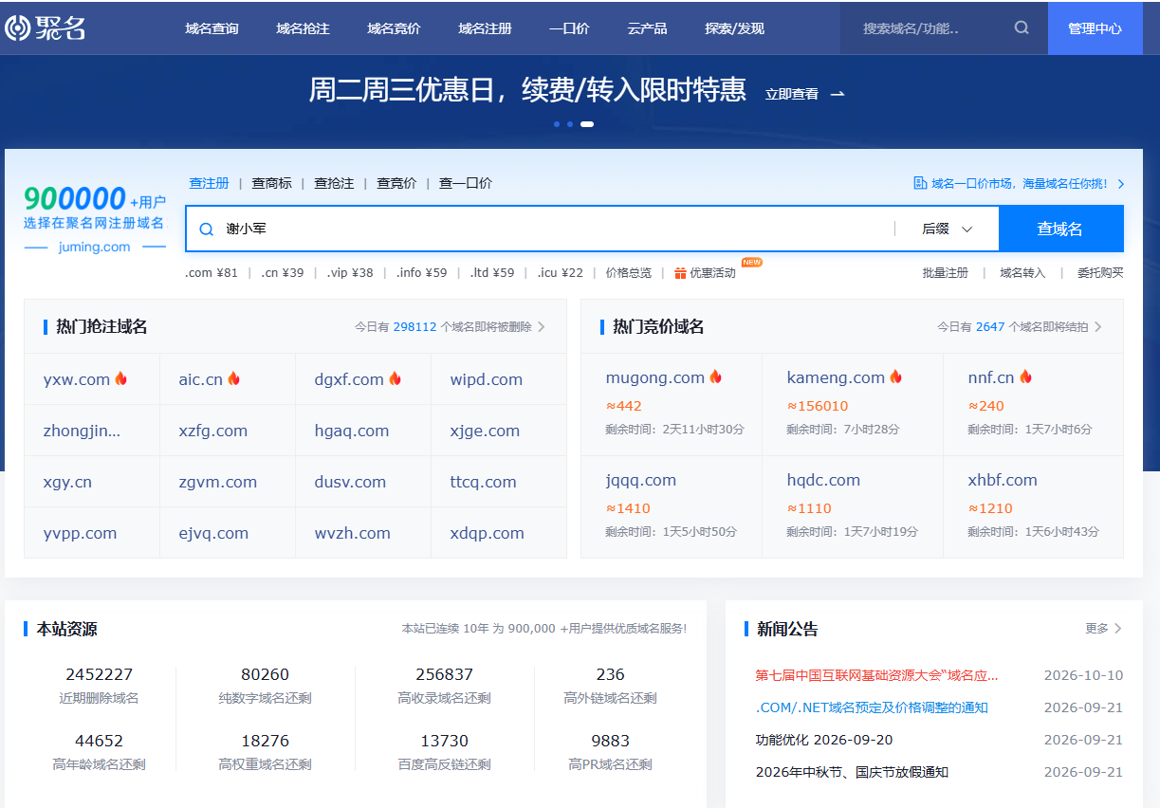Switch to the 查一口价 tab
The image size is (1160, 808).
coord(466,183)
